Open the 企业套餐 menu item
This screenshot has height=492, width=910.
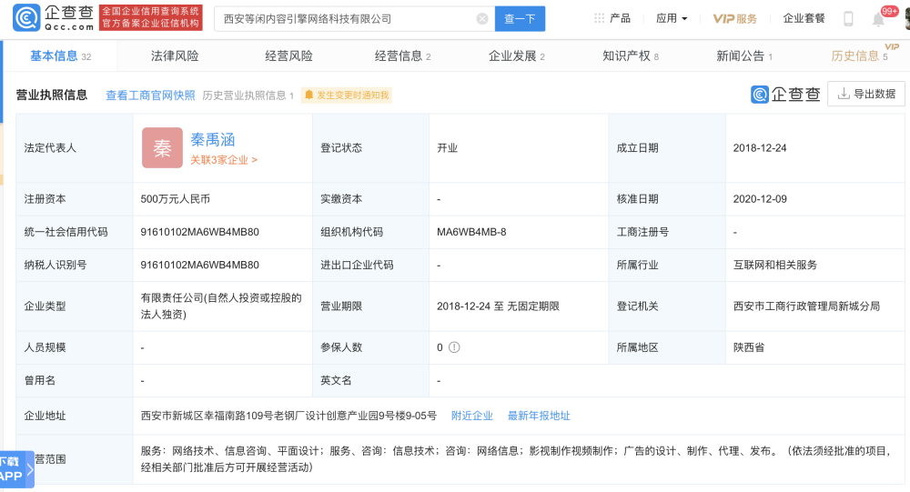tap(804, 18)
